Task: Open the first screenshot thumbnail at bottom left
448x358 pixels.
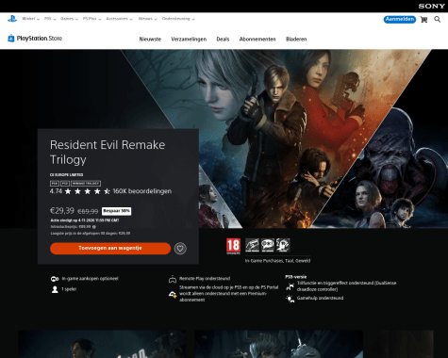Action: pyautogui.click(x=102, y=344)
